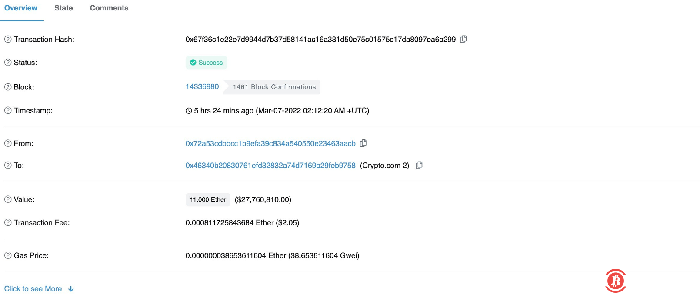This screenshot has width=700, height=298.
Task: Click the Success status badge
Action: point(206,62)
